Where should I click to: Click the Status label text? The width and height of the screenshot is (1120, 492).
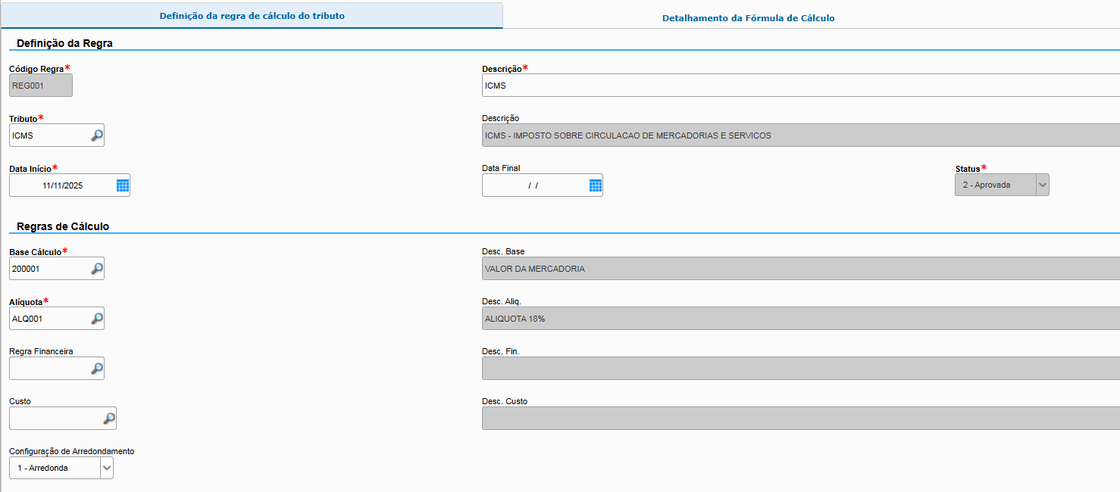968,169
